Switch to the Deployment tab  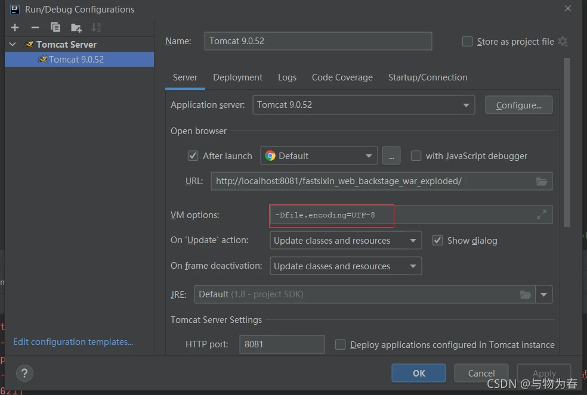tap(237, 77)
